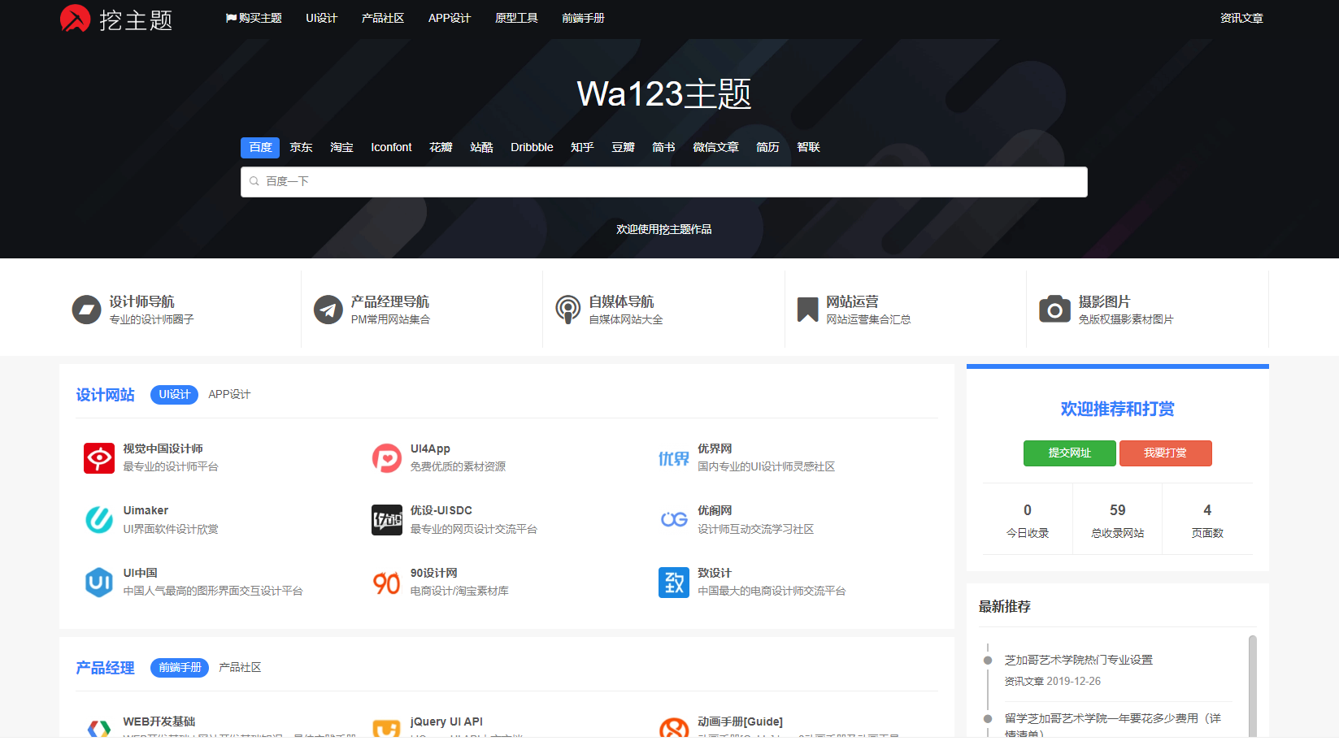Select the 京东 search engine tab

click(301, 147)
